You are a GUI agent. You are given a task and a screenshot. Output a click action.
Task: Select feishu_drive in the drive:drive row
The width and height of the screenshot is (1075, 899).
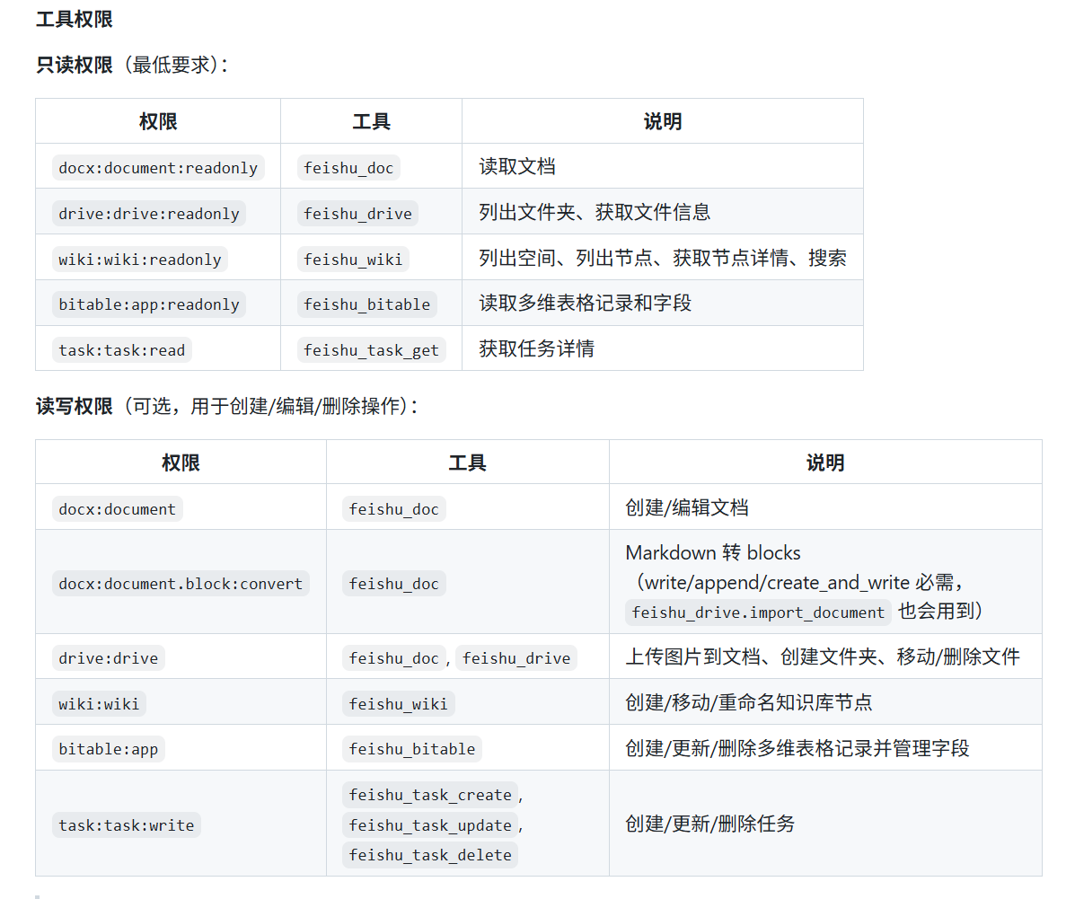tap(517, 658)
